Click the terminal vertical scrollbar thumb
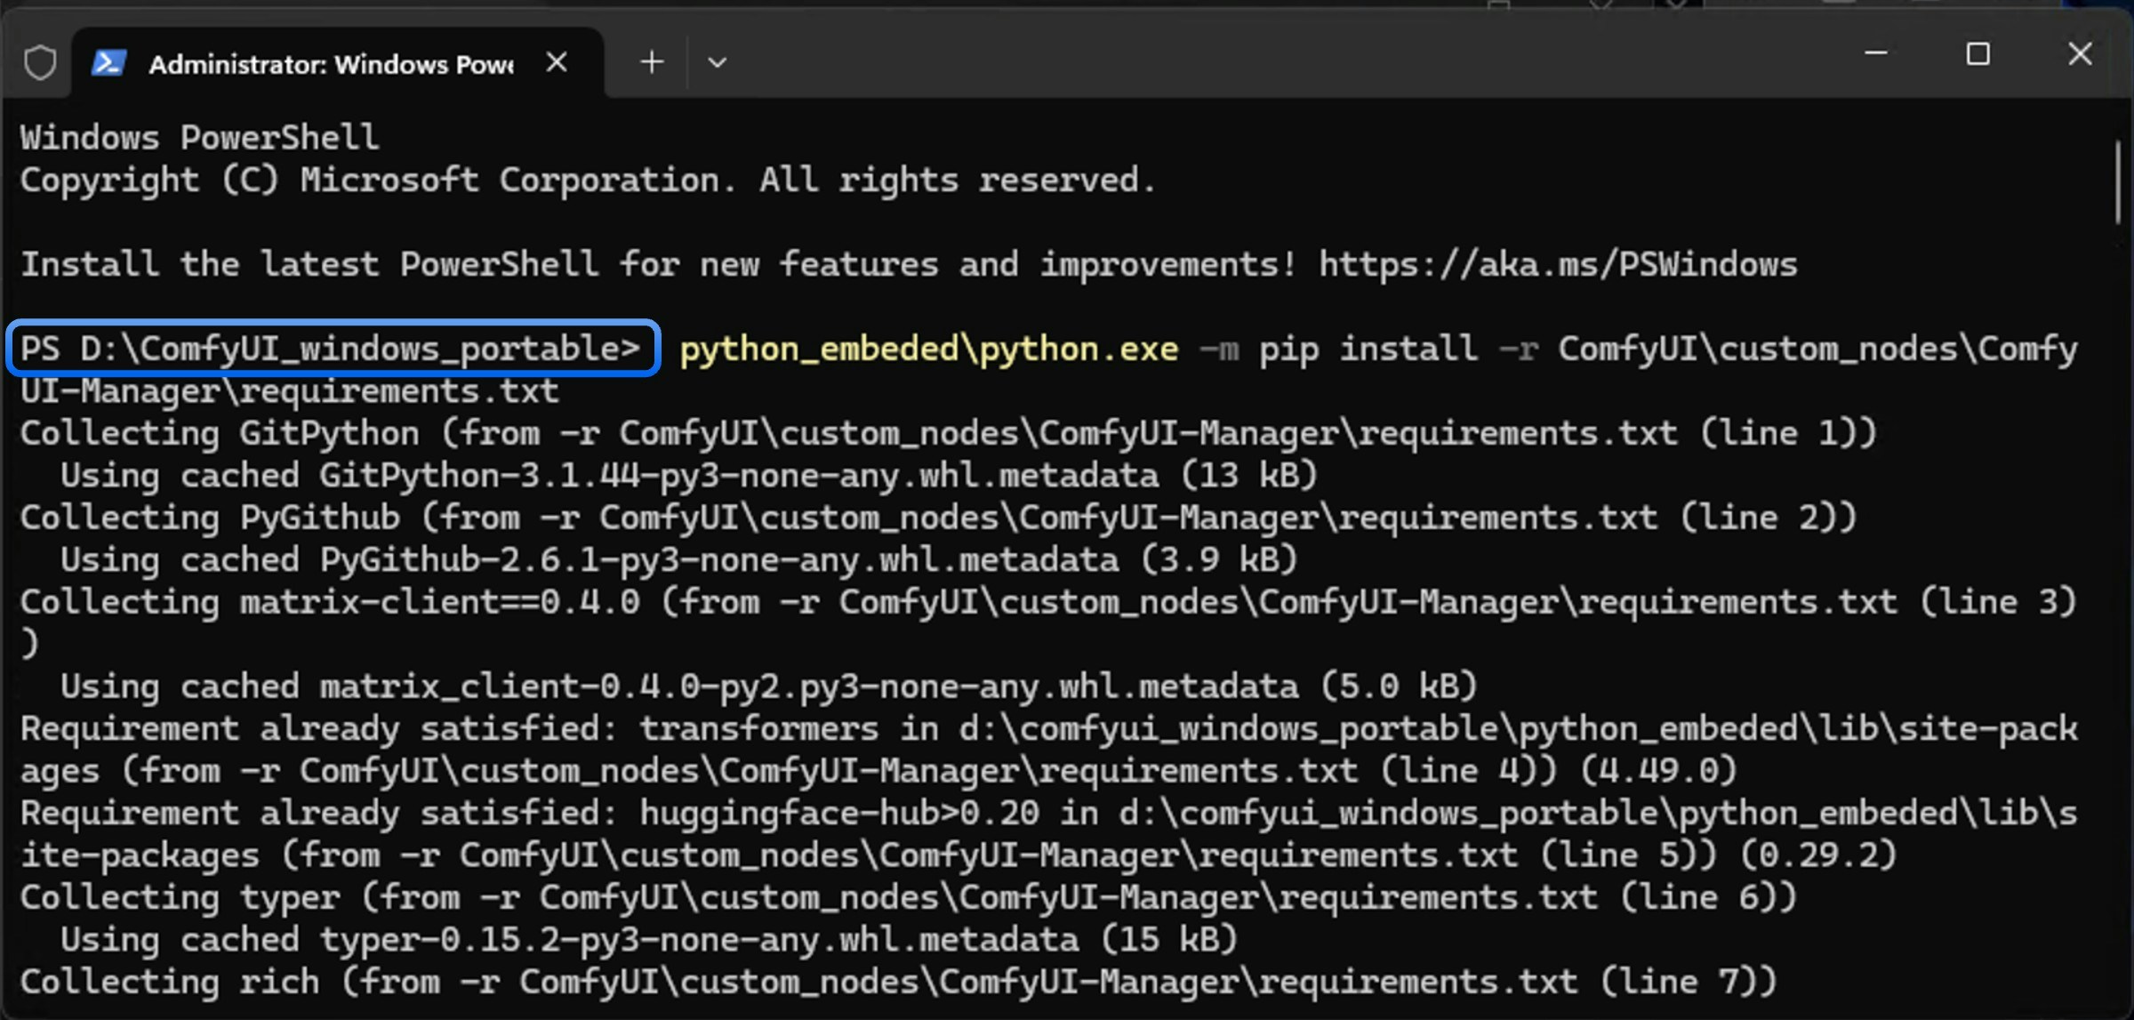Viewport: 2134px width, 1020px height. pyautogui.click(x=2119, y=182)
